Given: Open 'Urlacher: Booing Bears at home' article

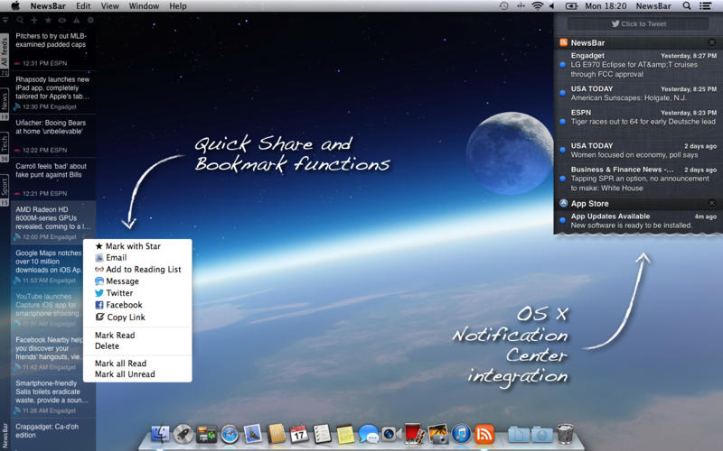Looking at the screenshot, I should 53,136.
